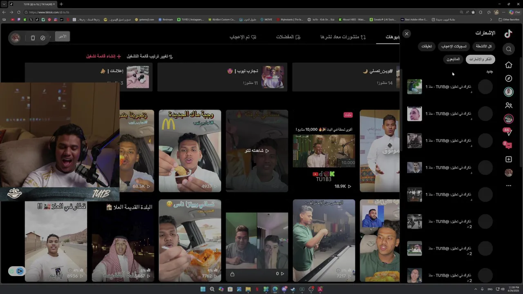Switch to the 'المفضلات' profile tab

(288, 37)
